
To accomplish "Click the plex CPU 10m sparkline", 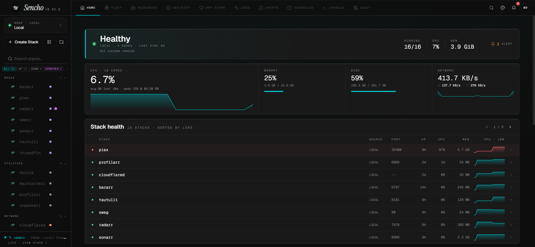I will click(489, 150).
